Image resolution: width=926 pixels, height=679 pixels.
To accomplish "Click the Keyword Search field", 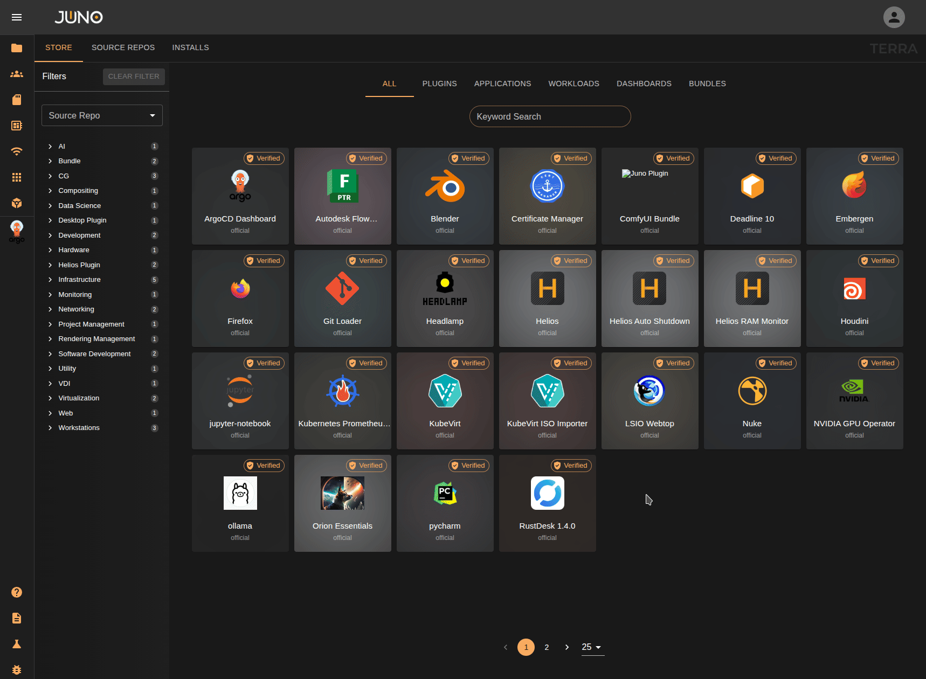I will (550, 116).
